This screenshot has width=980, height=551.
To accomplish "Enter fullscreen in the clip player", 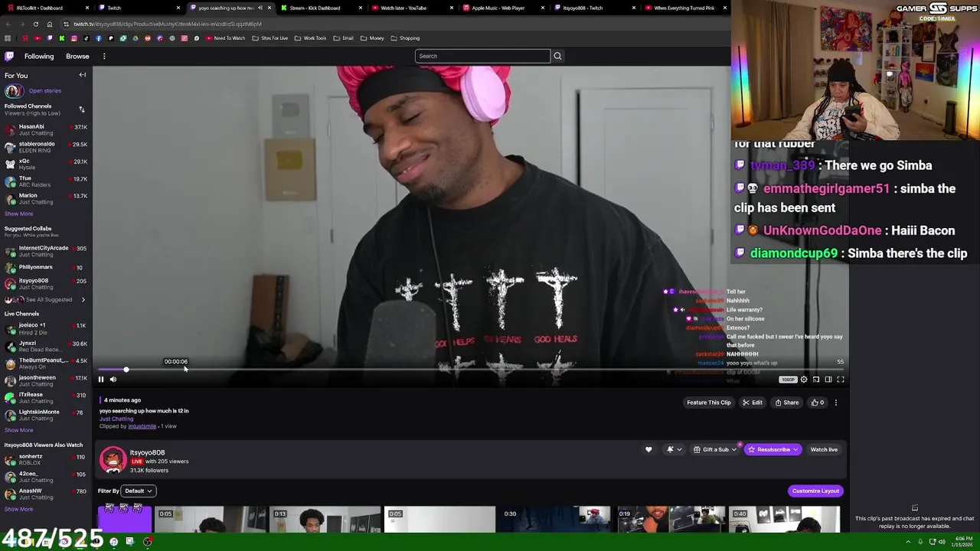I will [x=840, y=380].
